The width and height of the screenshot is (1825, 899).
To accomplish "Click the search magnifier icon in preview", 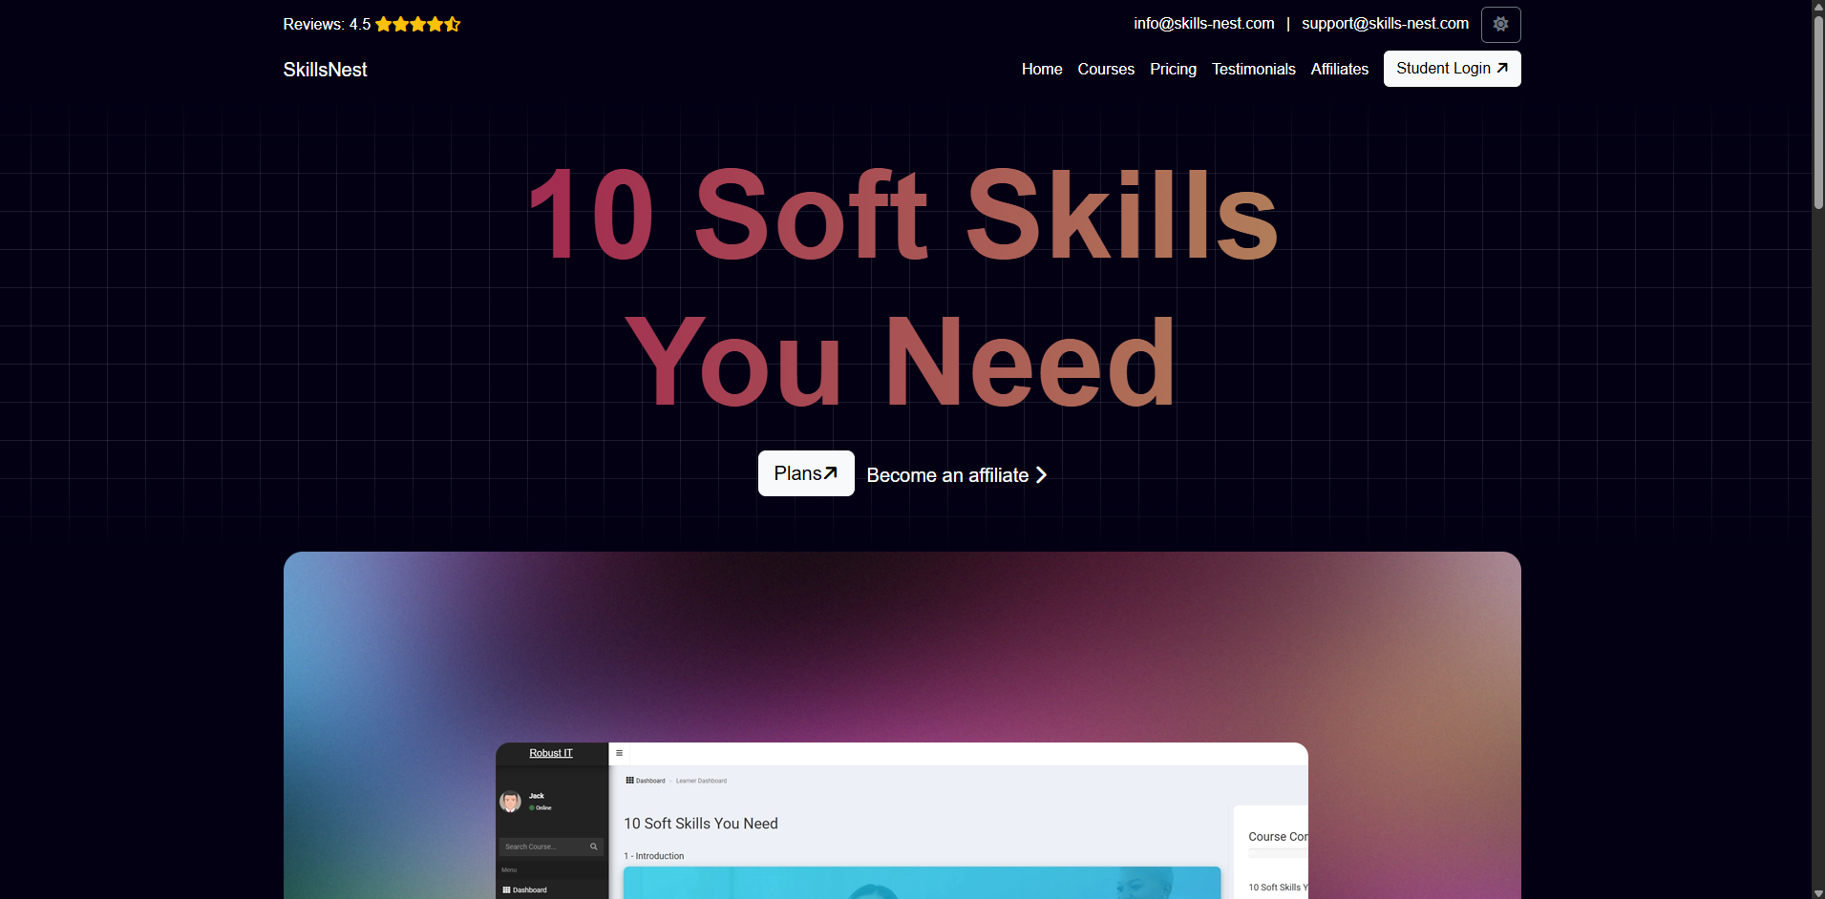I will pos(593,847).
